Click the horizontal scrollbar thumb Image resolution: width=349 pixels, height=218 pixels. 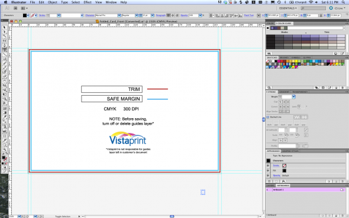click(172, 216)
